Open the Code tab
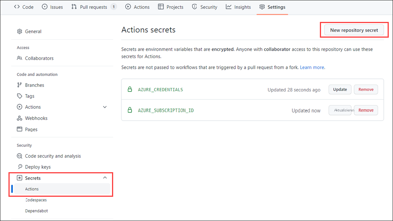The image size is (393, 221). click(x=24, y=7)
